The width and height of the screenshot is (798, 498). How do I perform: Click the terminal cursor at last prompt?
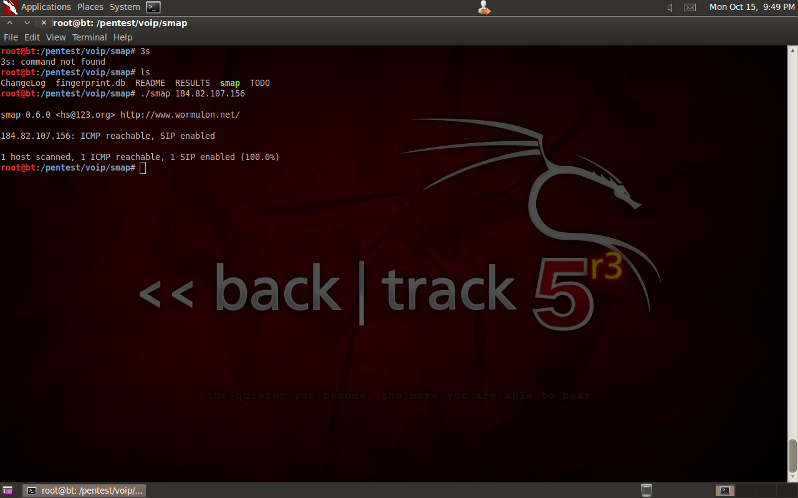coord(143,167)
